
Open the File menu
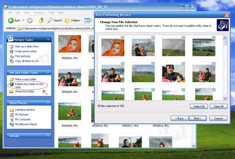10,13
